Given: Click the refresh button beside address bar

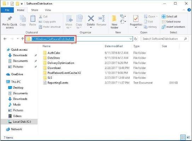Looking at the screenshot, I should click(135, 39).
